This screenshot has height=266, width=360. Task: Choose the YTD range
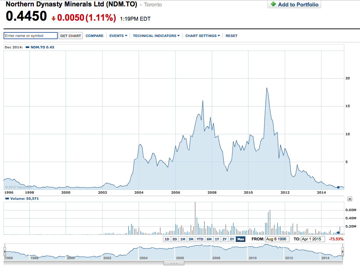coord(200,239)
